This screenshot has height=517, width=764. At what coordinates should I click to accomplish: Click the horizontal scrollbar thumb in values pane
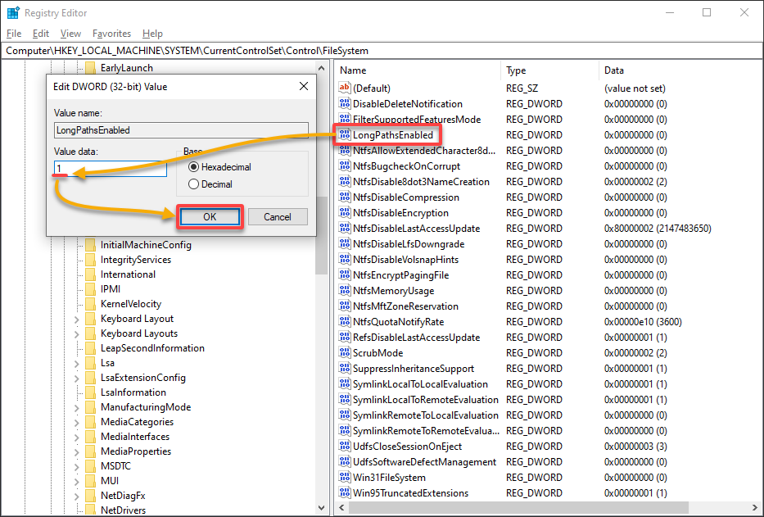(x=518, y=508)
